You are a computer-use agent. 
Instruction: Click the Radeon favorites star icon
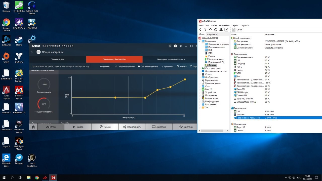point(181,46)
